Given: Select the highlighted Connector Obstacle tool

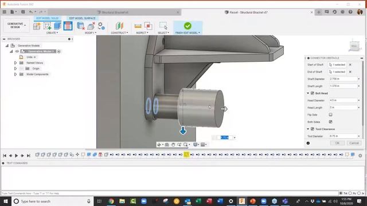Looking at the screenshot, I should 68,26.
